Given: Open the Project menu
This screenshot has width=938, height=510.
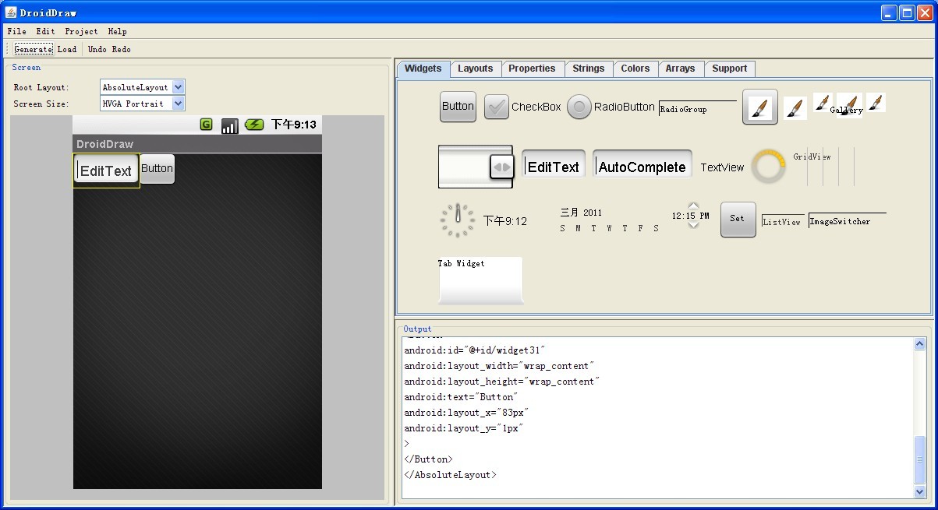Looking at the screenshot, I should click(81, 31).
